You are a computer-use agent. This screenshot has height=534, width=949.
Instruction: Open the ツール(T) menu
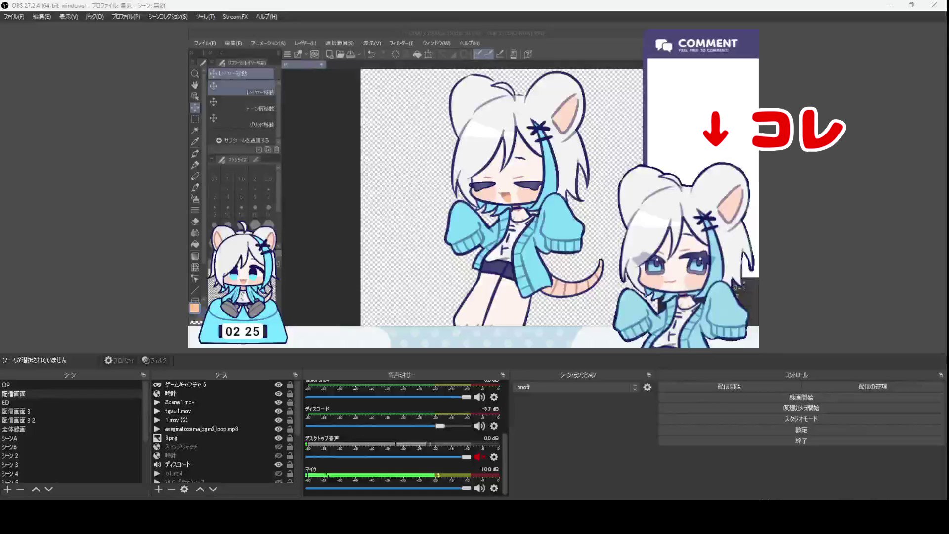205,17
